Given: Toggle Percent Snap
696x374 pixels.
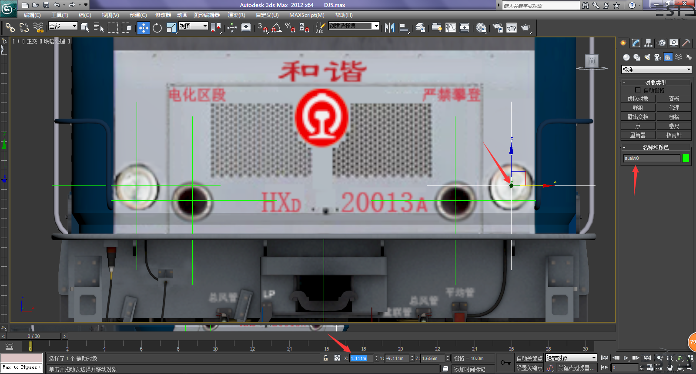Looking at the screenshot, I should point(290,27).
